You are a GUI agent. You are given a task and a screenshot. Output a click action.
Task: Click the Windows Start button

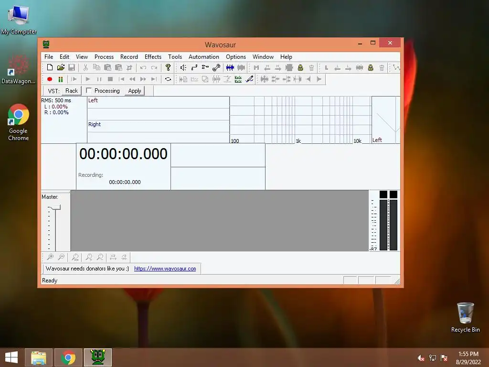point(11,357)
